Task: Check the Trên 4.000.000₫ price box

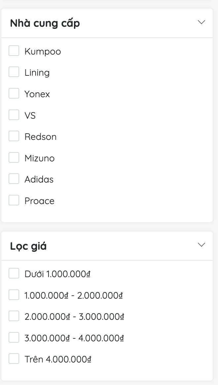Action: coord(14,359)
